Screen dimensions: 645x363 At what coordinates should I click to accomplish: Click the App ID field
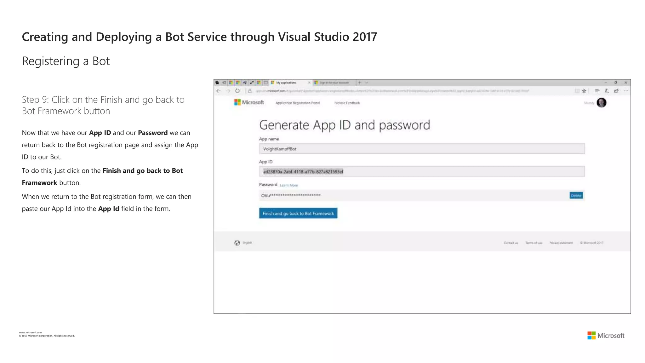pos(422,172)
